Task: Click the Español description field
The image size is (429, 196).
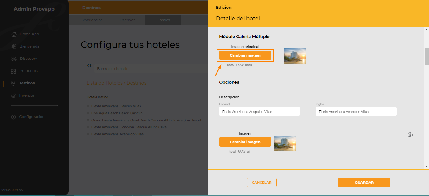Action: [x=259, y=111]
